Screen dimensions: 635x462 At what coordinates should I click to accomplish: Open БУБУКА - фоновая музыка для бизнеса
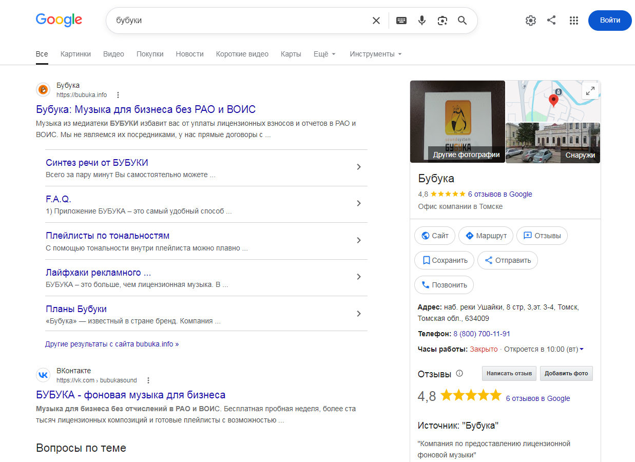click(131, 395)
